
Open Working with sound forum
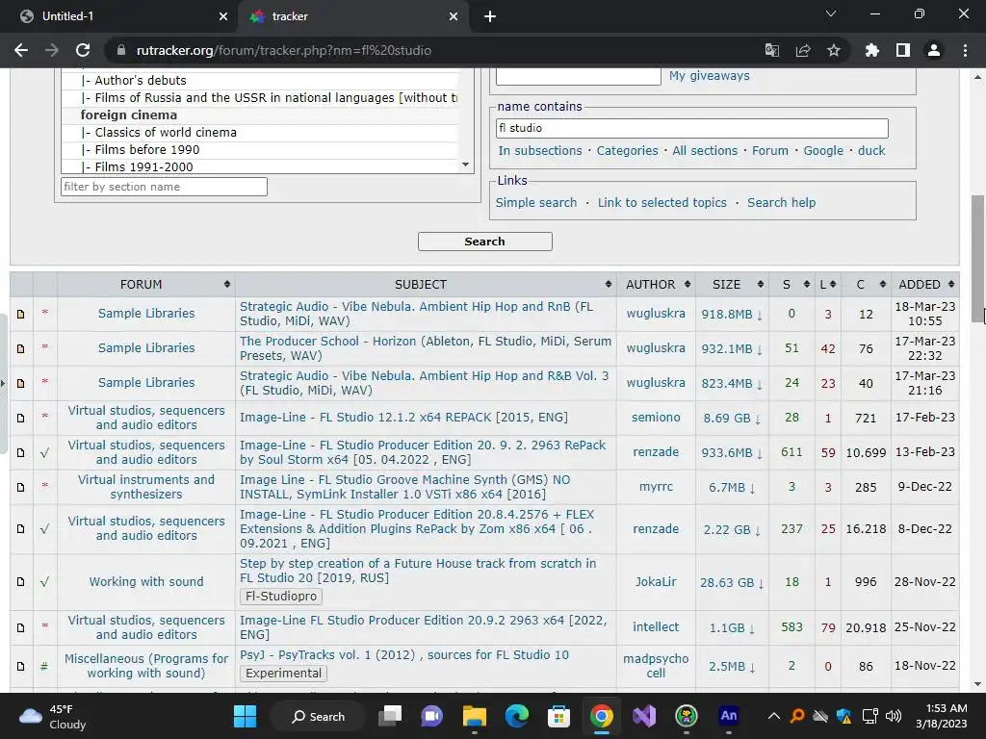coord(146,582)
